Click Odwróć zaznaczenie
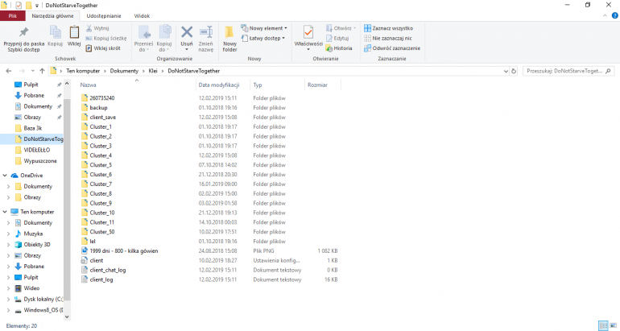The height and width of the screenshot is (331, 620). (x=392, y=48)
